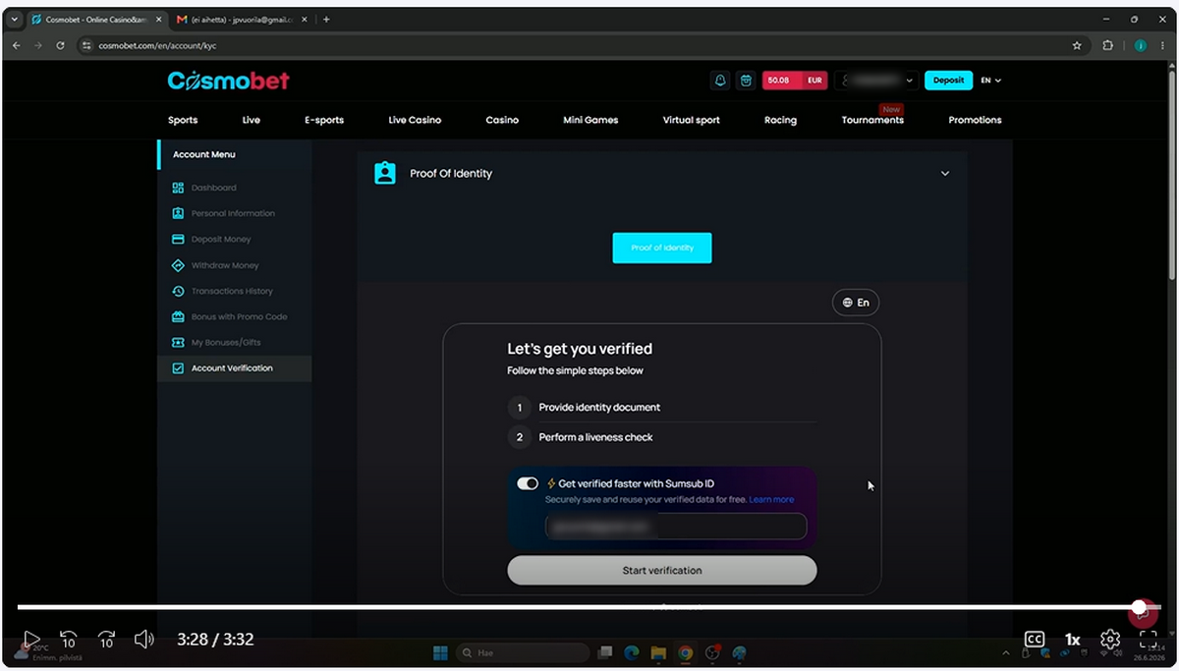The height and width of the screenshot is (671, 1179).
Task: Bookmark this page with the star icon
Action: pyautogui.click(x=1077, y=45)
